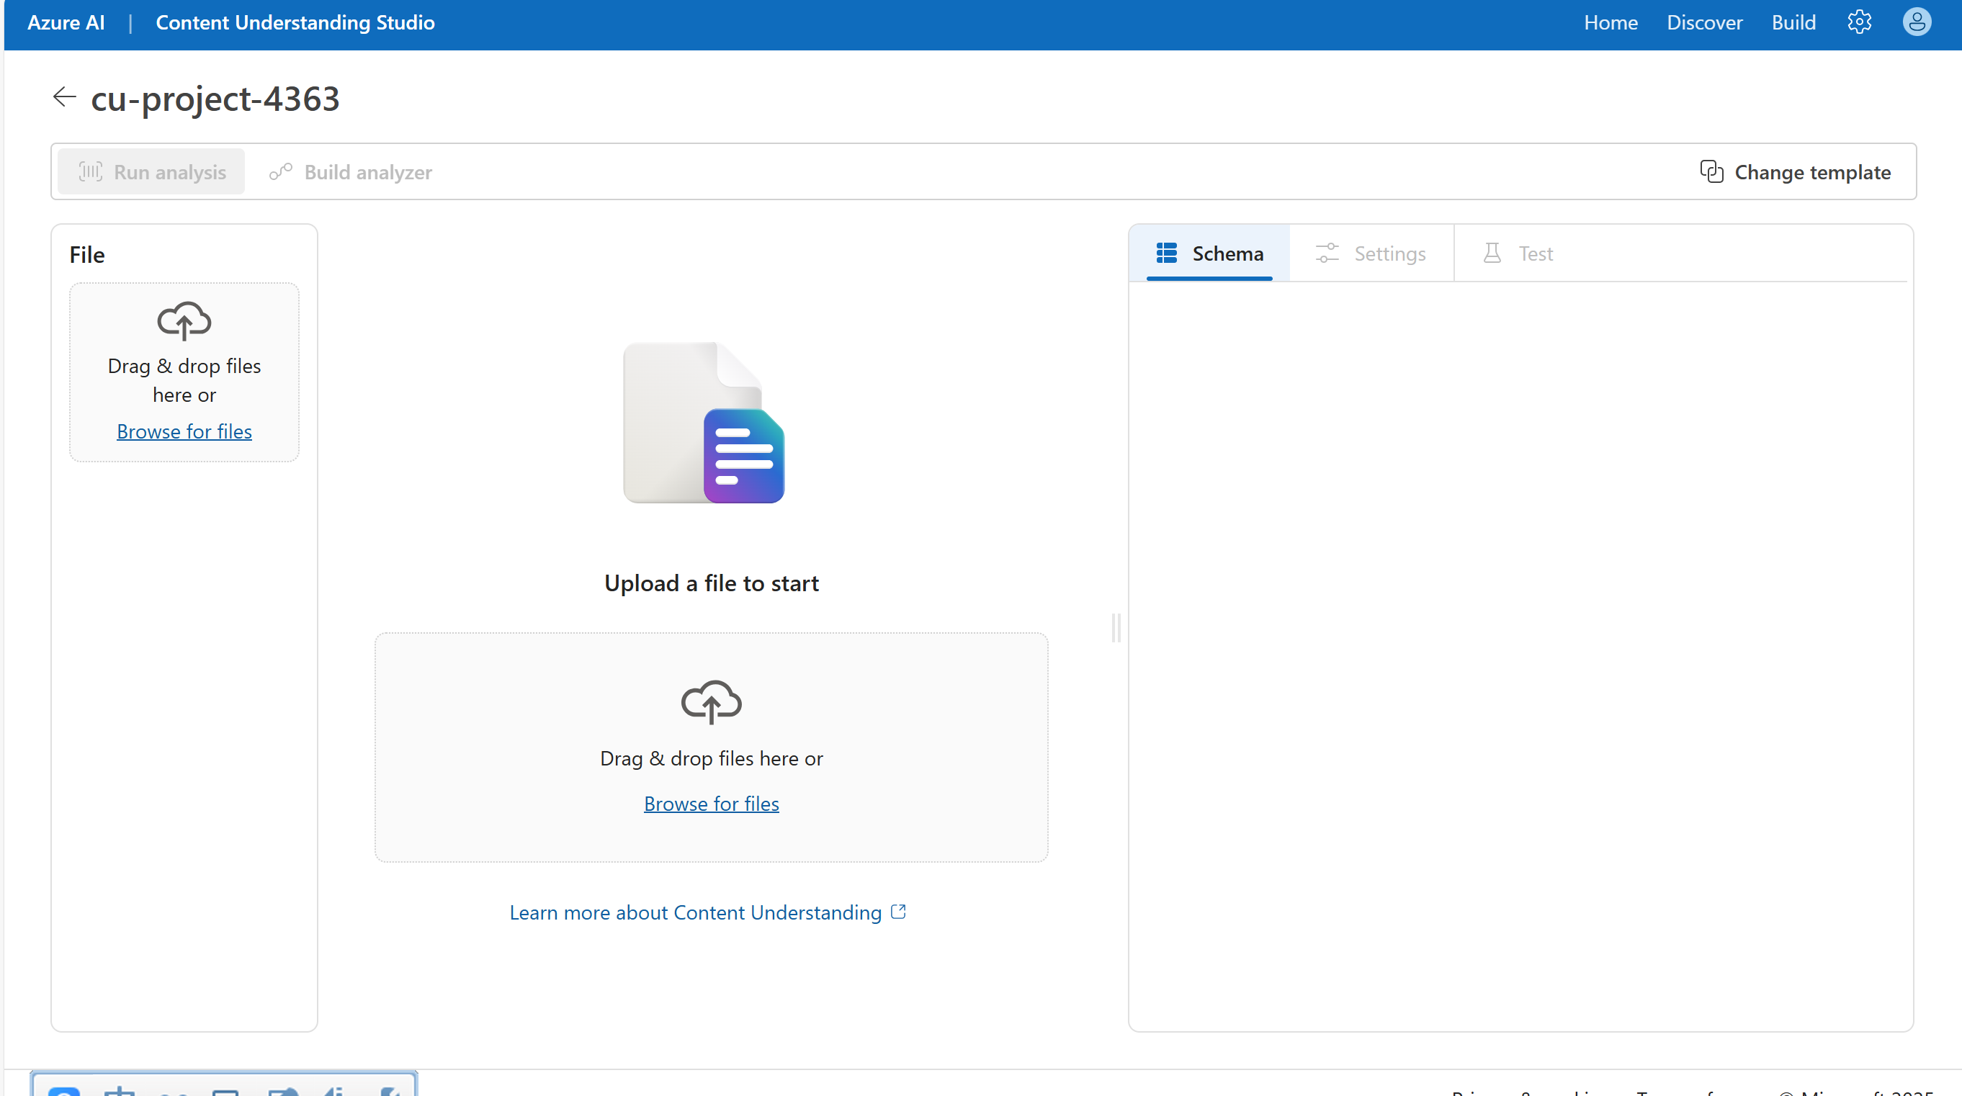1962x1096 pixels.
Task: Click the Run analysis button
Action: point(151,172)
